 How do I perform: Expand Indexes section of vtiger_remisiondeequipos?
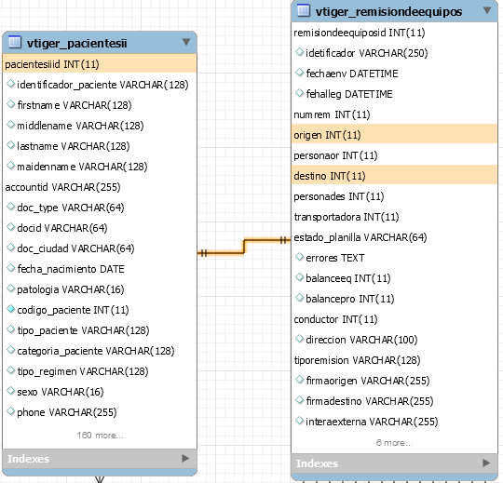click(x=486, y=463)
